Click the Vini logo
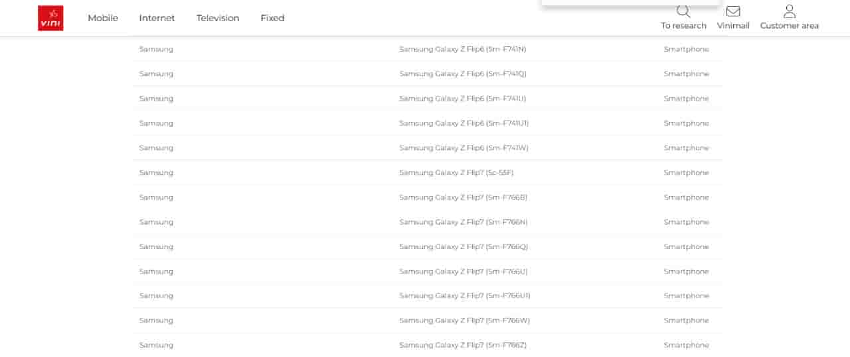This screenshot has width=850, height=357. (50, 18)
